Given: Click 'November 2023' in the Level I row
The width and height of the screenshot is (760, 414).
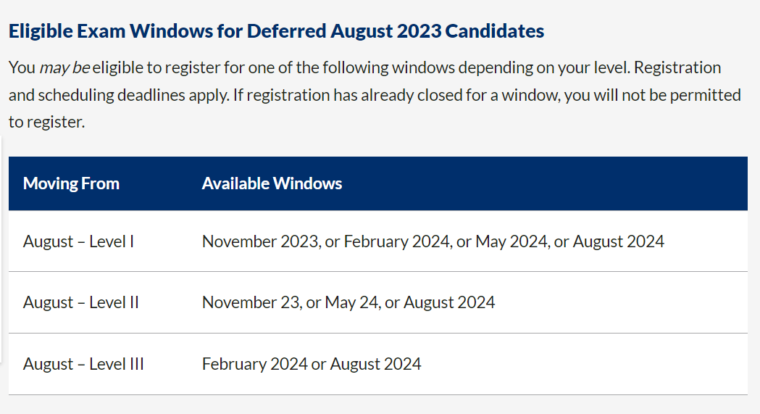Looking at the screenshot, I should pyautogui.click(x=260, y=241).
